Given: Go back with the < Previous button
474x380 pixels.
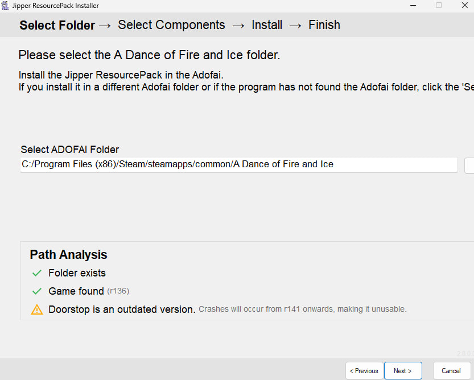Looking at the screenshot, I should [x=364, y=371].
